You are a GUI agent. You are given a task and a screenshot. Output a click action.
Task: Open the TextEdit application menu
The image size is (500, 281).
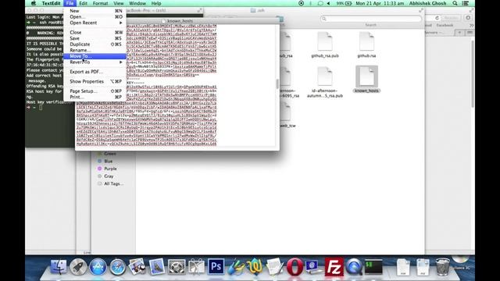pyautogui.click(x=51, y=3)
